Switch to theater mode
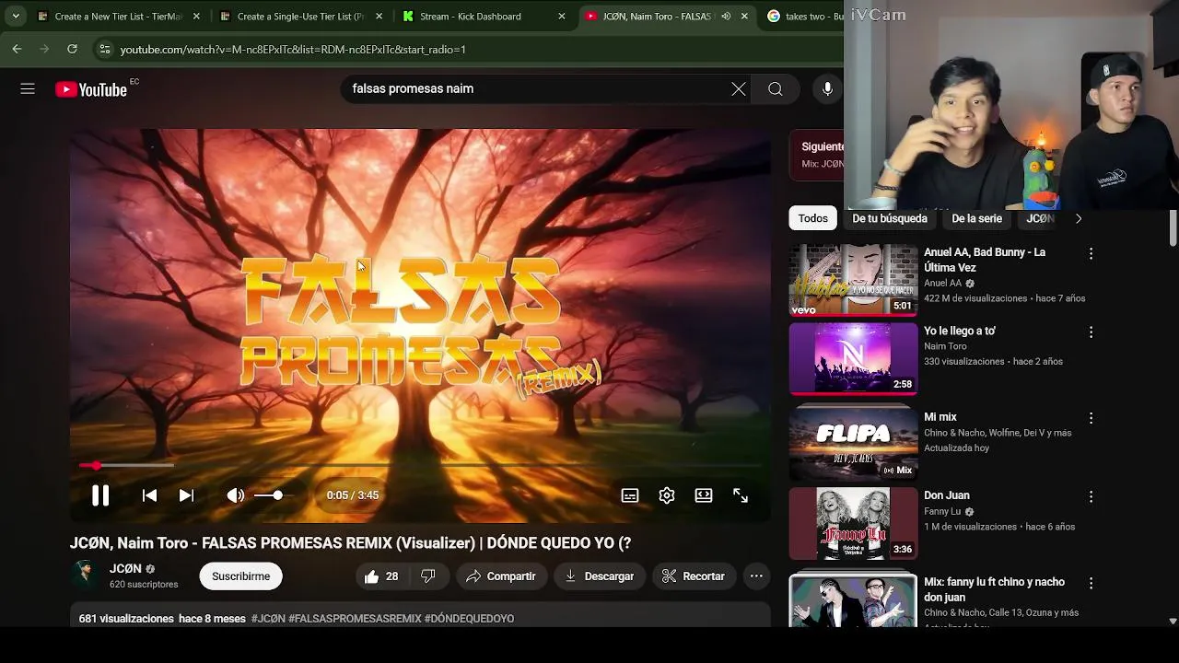Viewport: 1179px width, 663px height. [x=704, y=495]
